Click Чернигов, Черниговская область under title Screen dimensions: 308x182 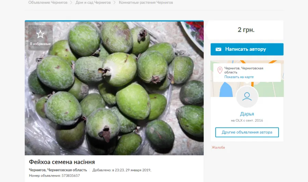58,170
